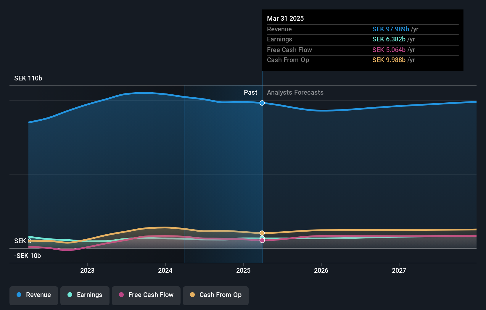Click the Earnings row label in tooltip
The image size is (486, 310).
click(x=279, y=39)
